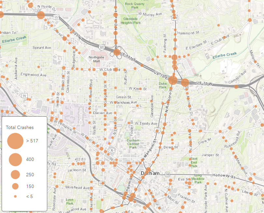Select the Glendale Heights Park label
Screen dimensions: 264x213
coord(130,21)
